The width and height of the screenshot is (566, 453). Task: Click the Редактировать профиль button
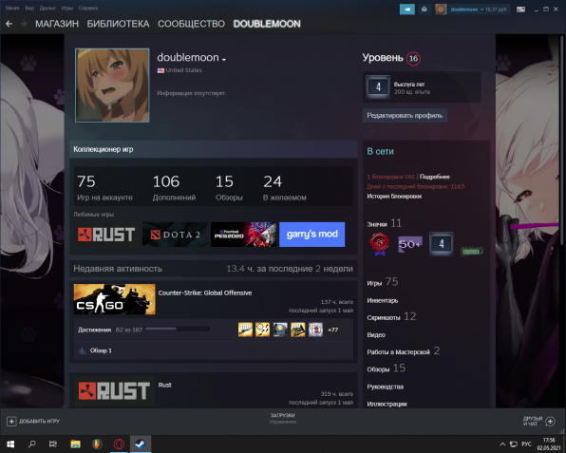tap(405, 116)
